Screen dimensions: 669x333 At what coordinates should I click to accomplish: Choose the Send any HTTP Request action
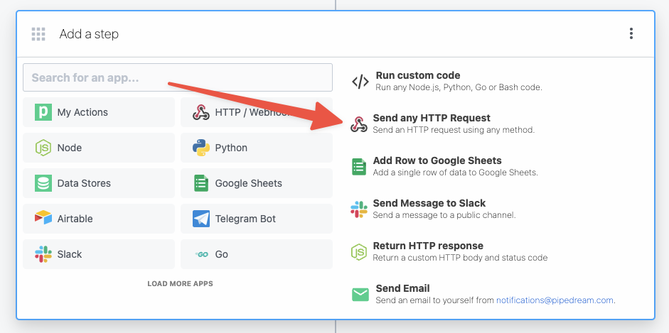(x=442, y=124)
